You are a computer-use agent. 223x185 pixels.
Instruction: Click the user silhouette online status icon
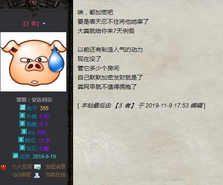click(37, 175)
